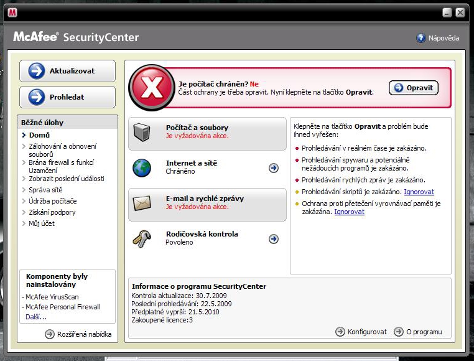Click the chevron next to Domů
474x361 pixels.
[x=24, y=135]
